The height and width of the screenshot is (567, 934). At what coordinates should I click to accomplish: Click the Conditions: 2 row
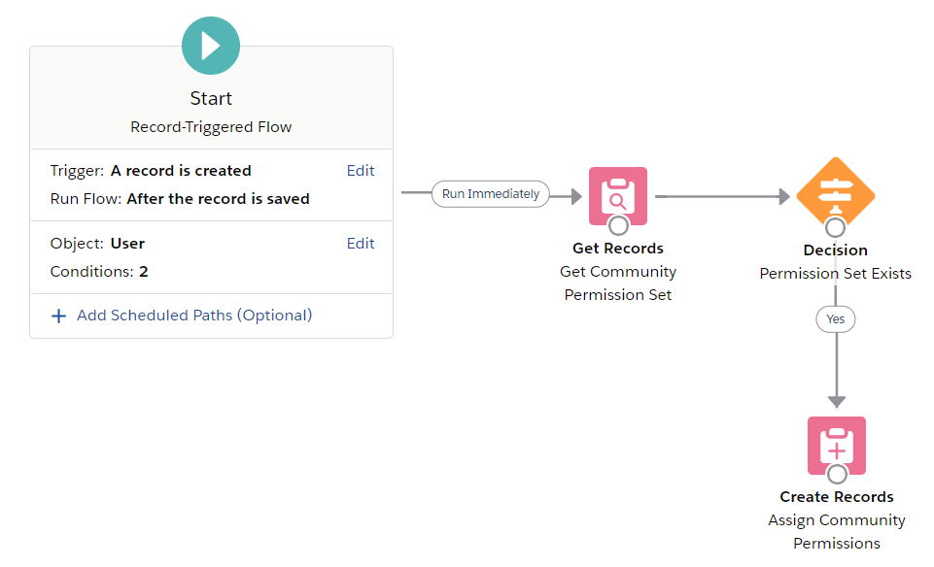(99, 272)
